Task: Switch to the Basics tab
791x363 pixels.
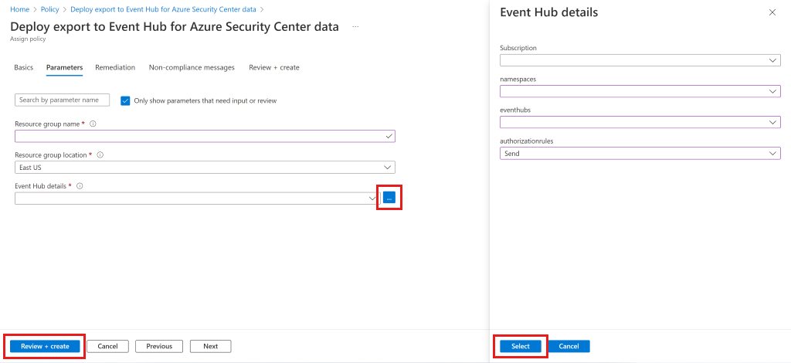Action: 24,67
